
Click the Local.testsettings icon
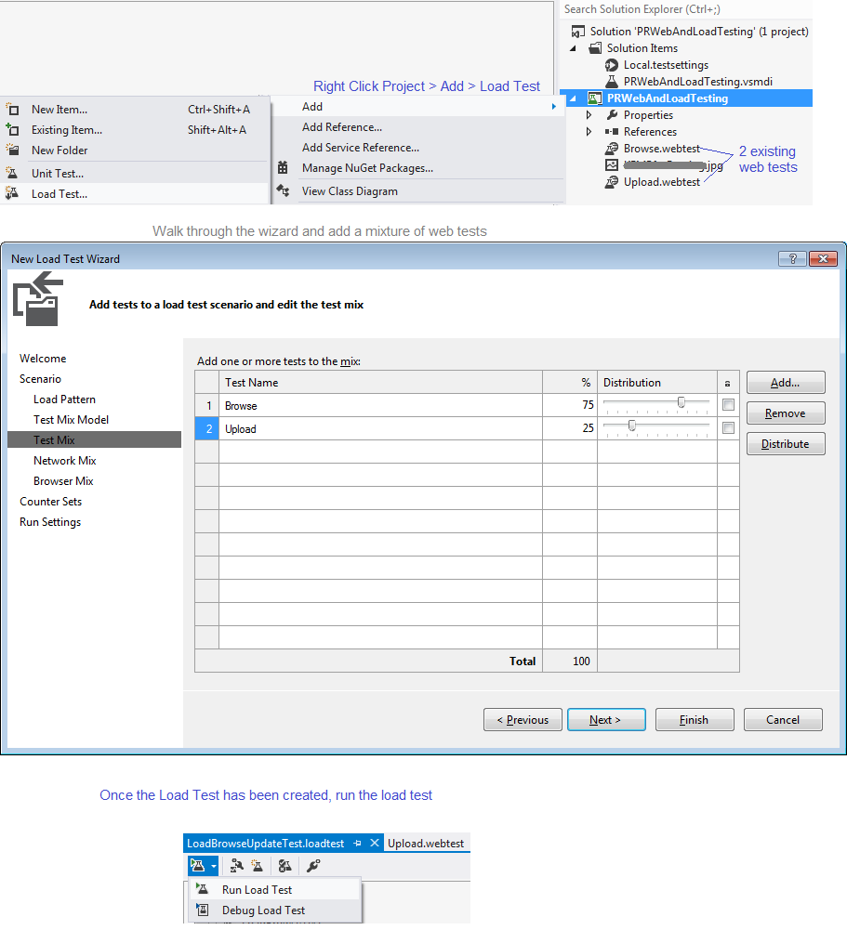614,64
